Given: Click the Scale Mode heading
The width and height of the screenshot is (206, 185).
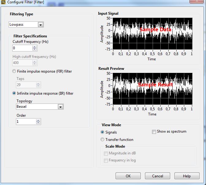Looking at the screenshot, I should coord(115,146).
